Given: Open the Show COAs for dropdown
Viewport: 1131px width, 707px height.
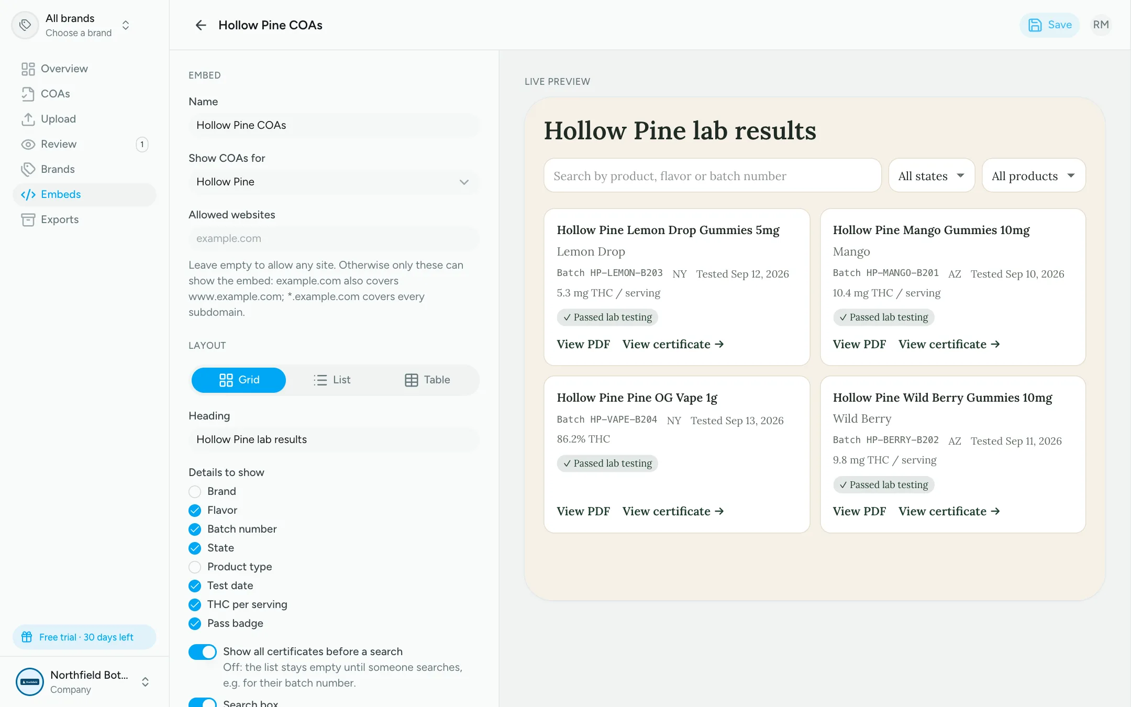Looking at the screenshot, I should [x=333, y=182].
